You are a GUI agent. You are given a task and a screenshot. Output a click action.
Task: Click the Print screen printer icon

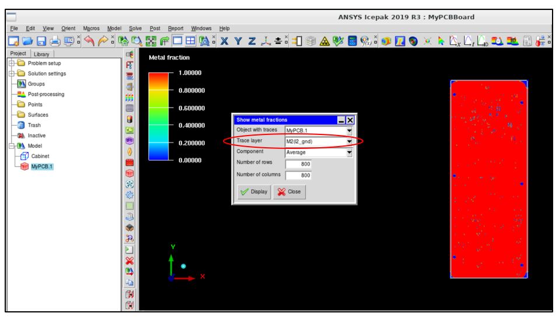click(54, 41)
